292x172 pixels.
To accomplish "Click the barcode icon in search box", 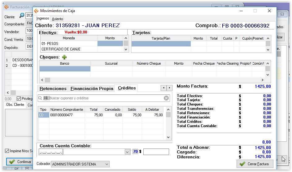I will pos(46,98).
